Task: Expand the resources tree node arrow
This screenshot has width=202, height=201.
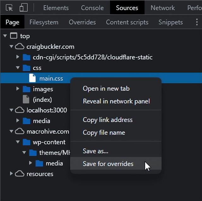Action: [x=11, y=174]
